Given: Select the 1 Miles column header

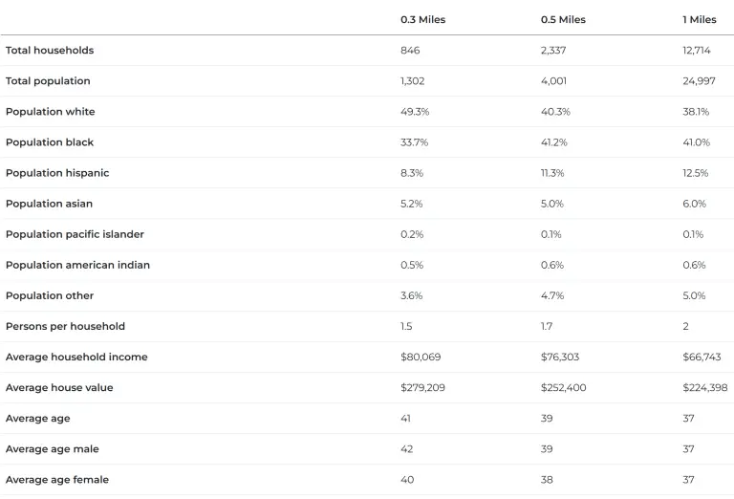Looking at the screenshot, I should pos(700,20).
